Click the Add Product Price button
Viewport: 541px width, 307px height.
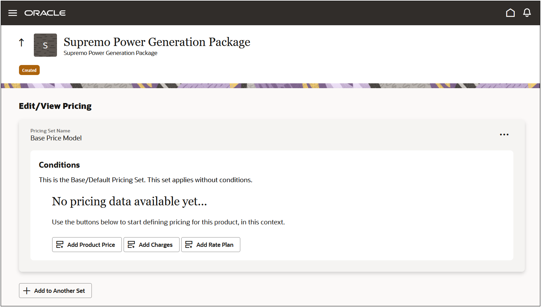[x=87, y=245]
